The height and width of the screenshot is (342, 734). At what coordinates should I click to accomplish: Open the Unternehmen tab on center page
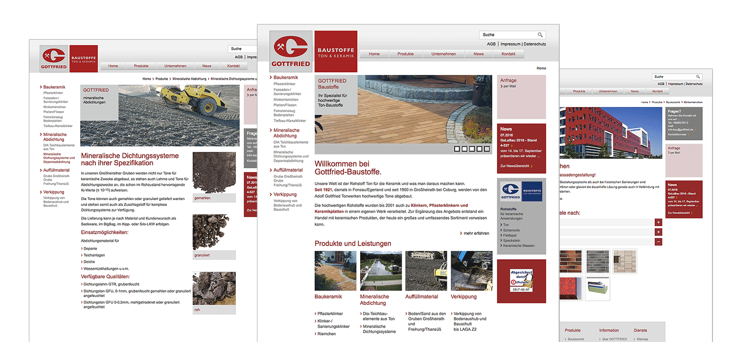[x=444, y=54]
